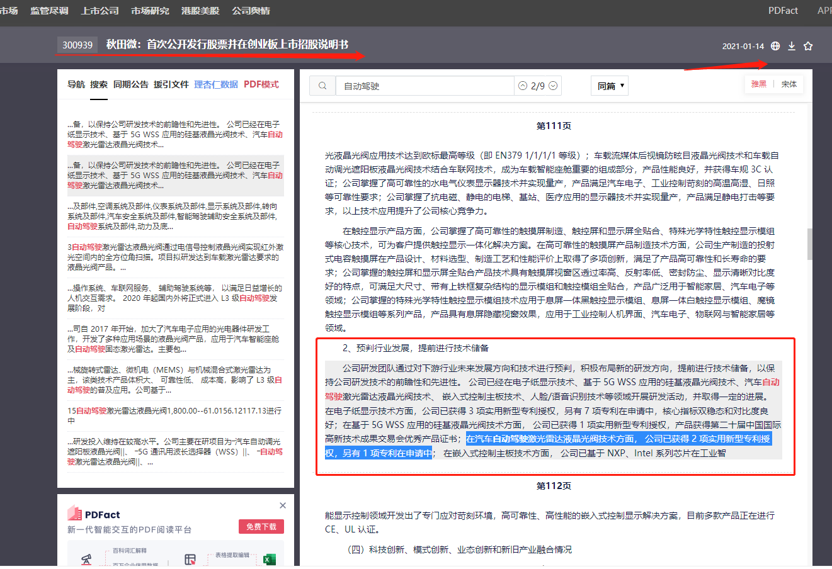Switch font to 宋体
This screenshot has width=832, height=569.
(789, 84)
